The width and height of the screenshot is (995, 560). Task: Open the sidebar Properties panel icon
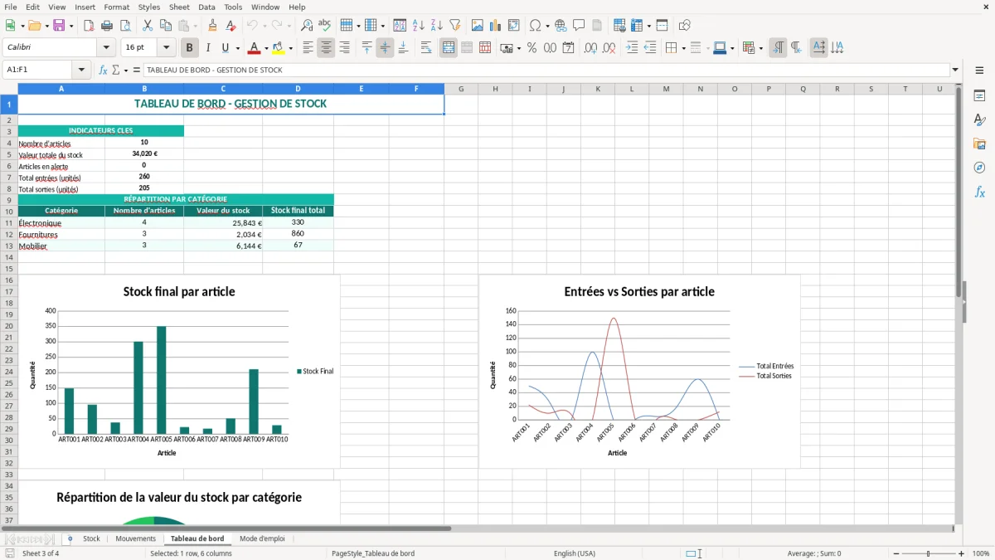[979, 96]
